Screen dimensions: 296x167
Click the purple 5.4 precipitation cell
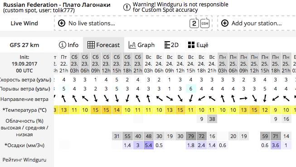[148, 145]
